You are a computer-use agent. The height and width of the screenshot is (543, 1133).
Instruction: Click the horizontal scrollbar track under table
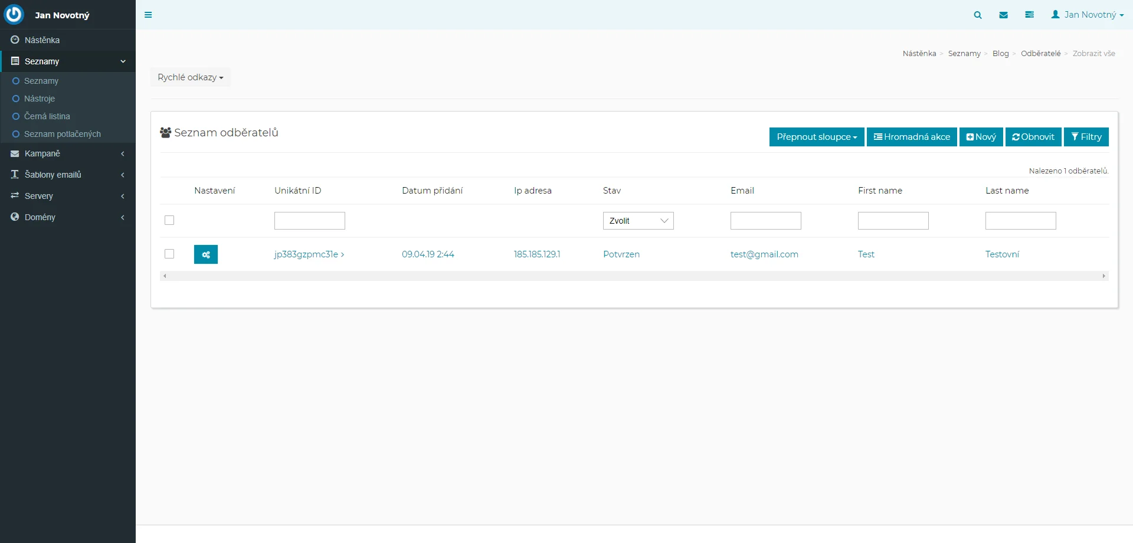click(634, 276)
